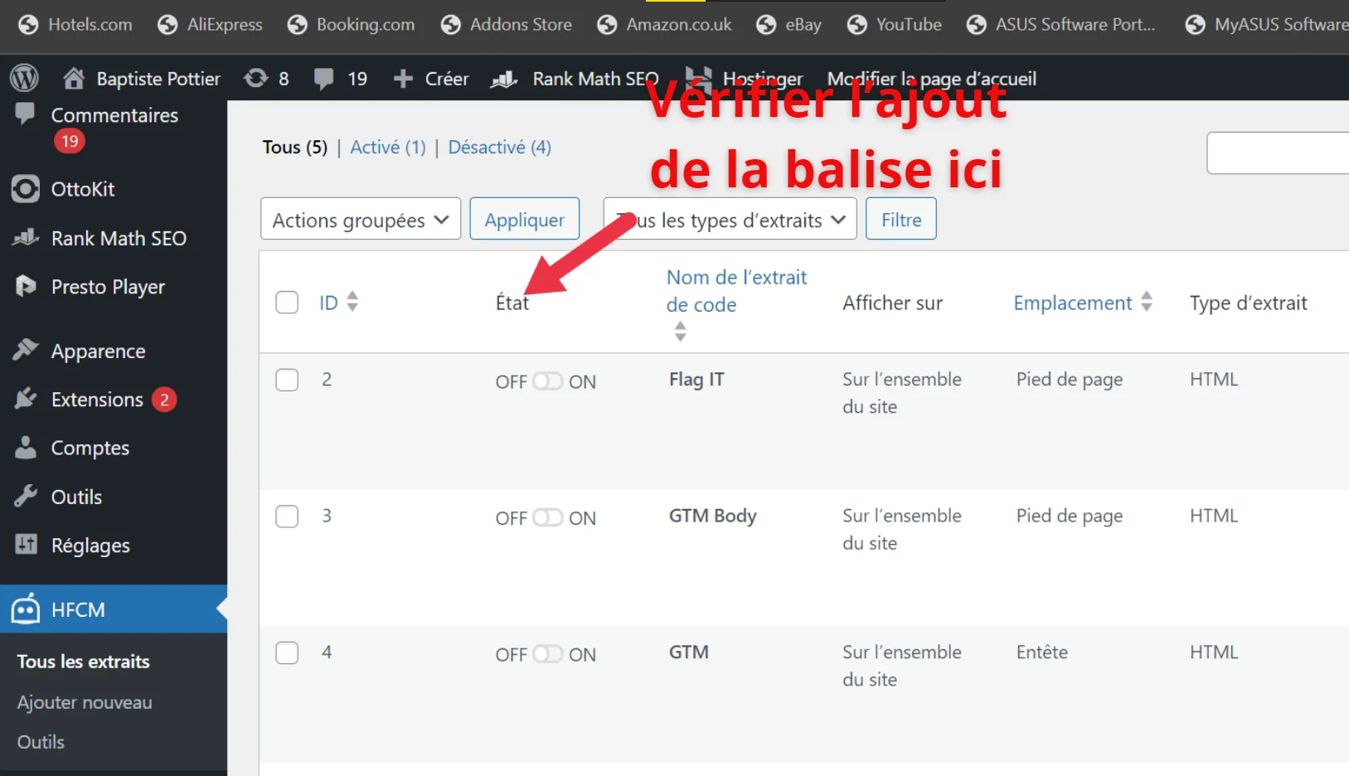Sort snippets by Emplacement

[x=1072, y=303]
